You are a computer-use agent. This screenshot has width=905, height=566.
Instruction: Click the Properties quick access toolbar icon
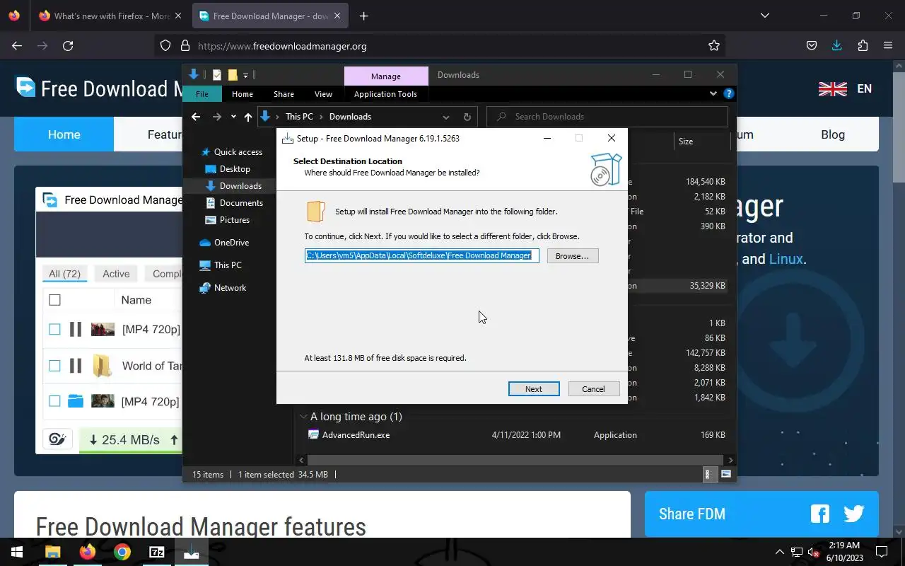pyautogui.click(x=217, y=75)
